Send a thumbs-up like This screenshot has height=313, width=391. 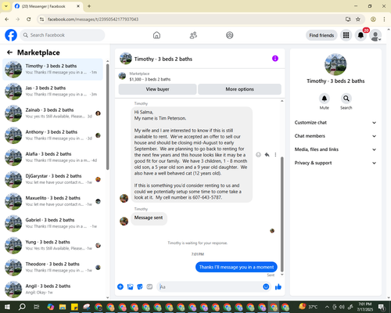pos(278,286)
